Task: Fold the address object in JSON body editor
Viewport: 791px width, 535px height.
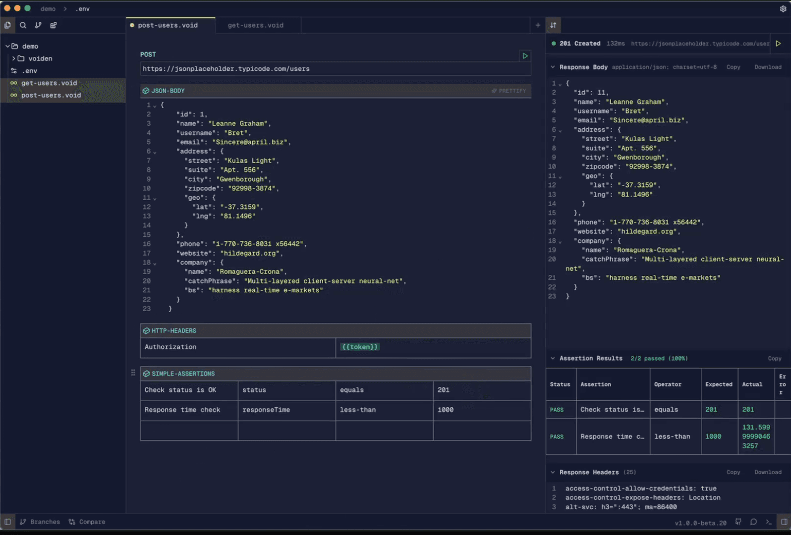Action: coord(155,152)
